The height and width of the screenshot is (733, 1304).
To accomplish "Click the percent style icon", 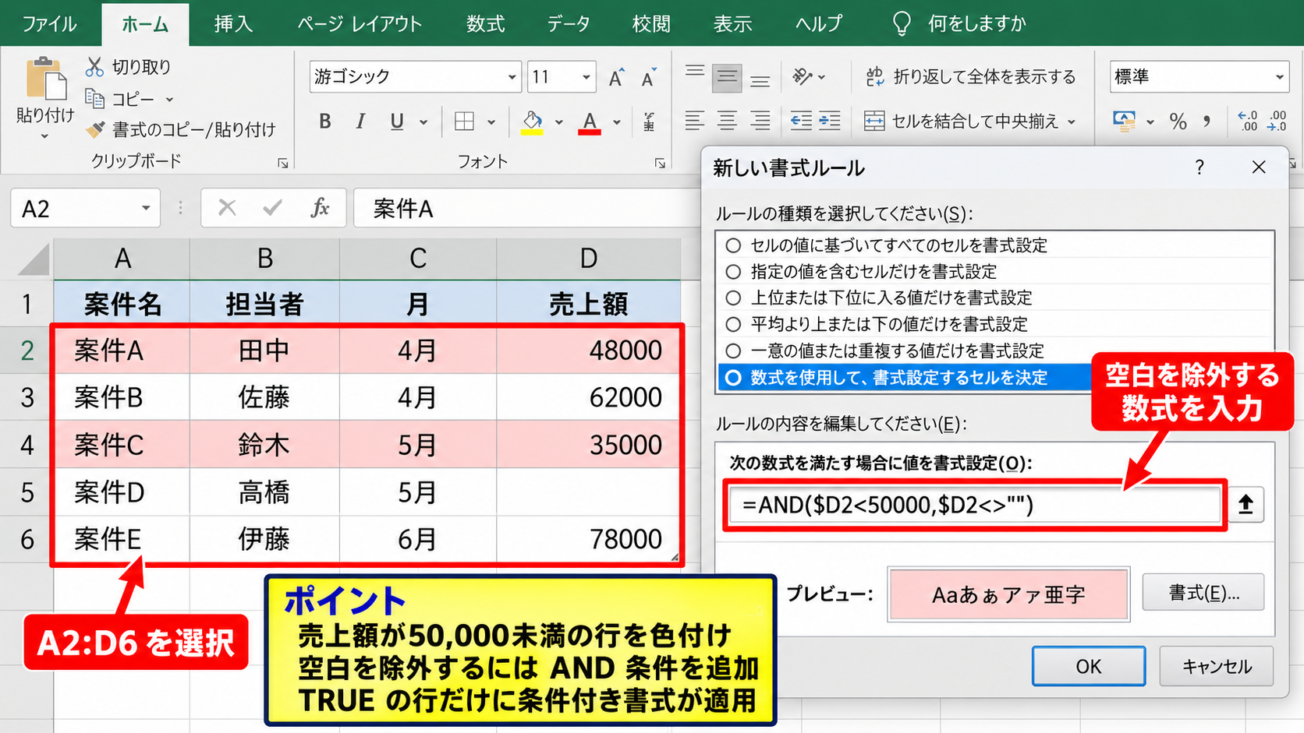I will (1178, 122).
